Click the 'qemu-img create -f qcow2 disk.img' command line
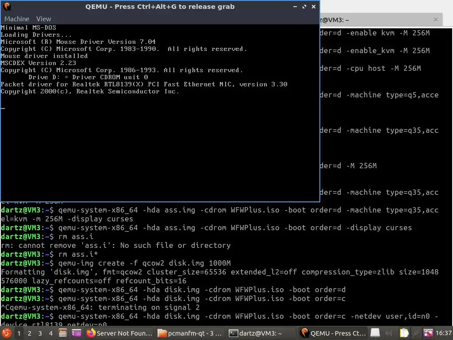Image resolution: width=453 pixels, height=340 pixels. pyautogui.click(x=145, y=263)
